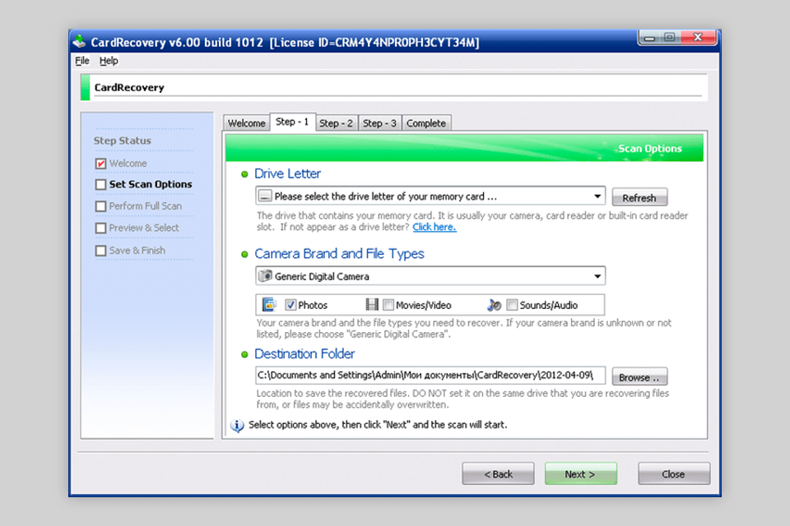Open the File menu
The height and width of the screenshot is (526, 790).
coord(82,61)
